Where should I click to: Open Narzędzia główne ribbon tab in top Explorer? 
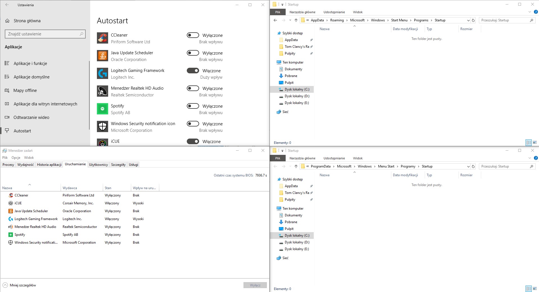pyautogui.click(x=302, y=12)
